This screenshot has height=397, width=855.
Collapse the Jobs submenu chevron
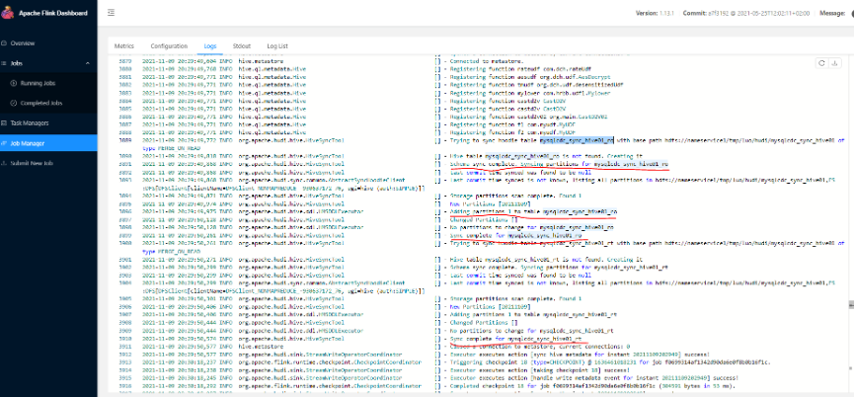point(88,63)
